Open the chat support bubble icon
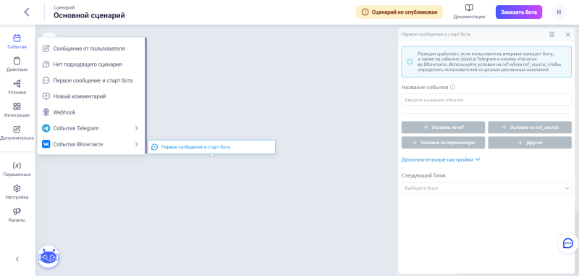The height and width of the screenshot is (276, 579). click(x=567, y=243)
